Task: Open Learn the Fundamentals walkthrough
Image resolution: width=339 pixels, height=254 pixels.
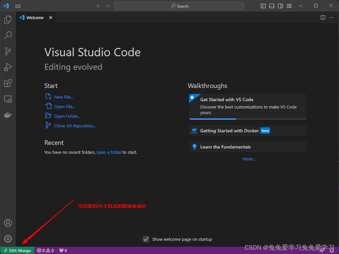Action: 248,147
